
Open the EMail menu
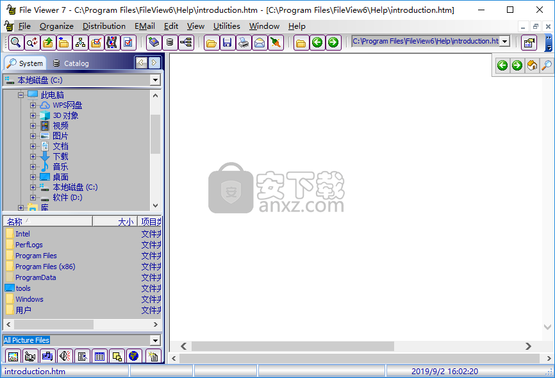(145, 26)
